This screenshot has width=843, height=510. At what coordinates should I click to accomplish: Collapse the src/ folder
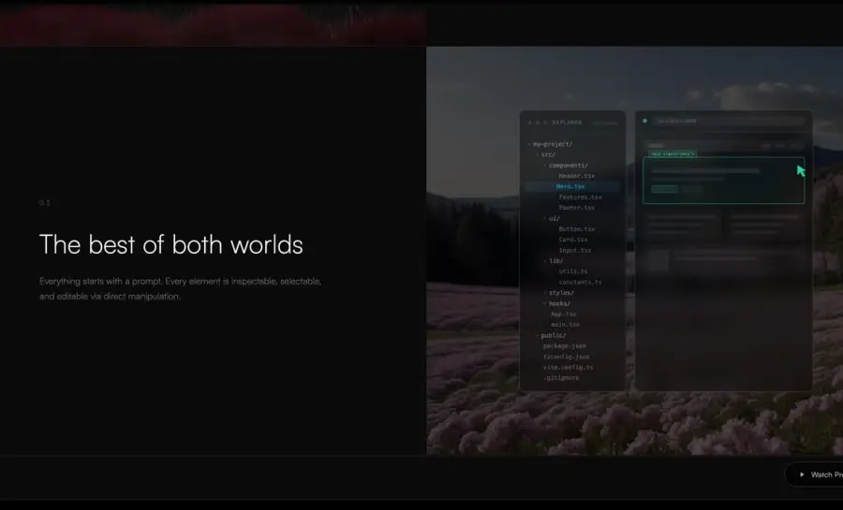[548, 154]
